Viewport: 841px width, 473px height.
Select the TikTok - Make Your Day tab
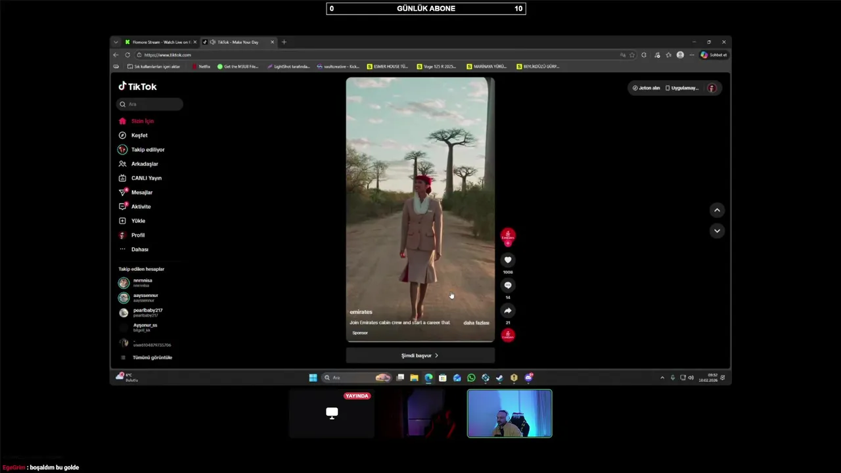pyautogui.click(x=238, y=42)
